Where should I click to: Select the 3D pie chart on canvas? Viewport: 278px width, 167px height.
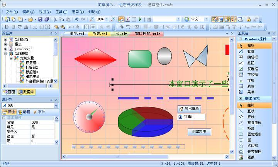pos(146,122)
